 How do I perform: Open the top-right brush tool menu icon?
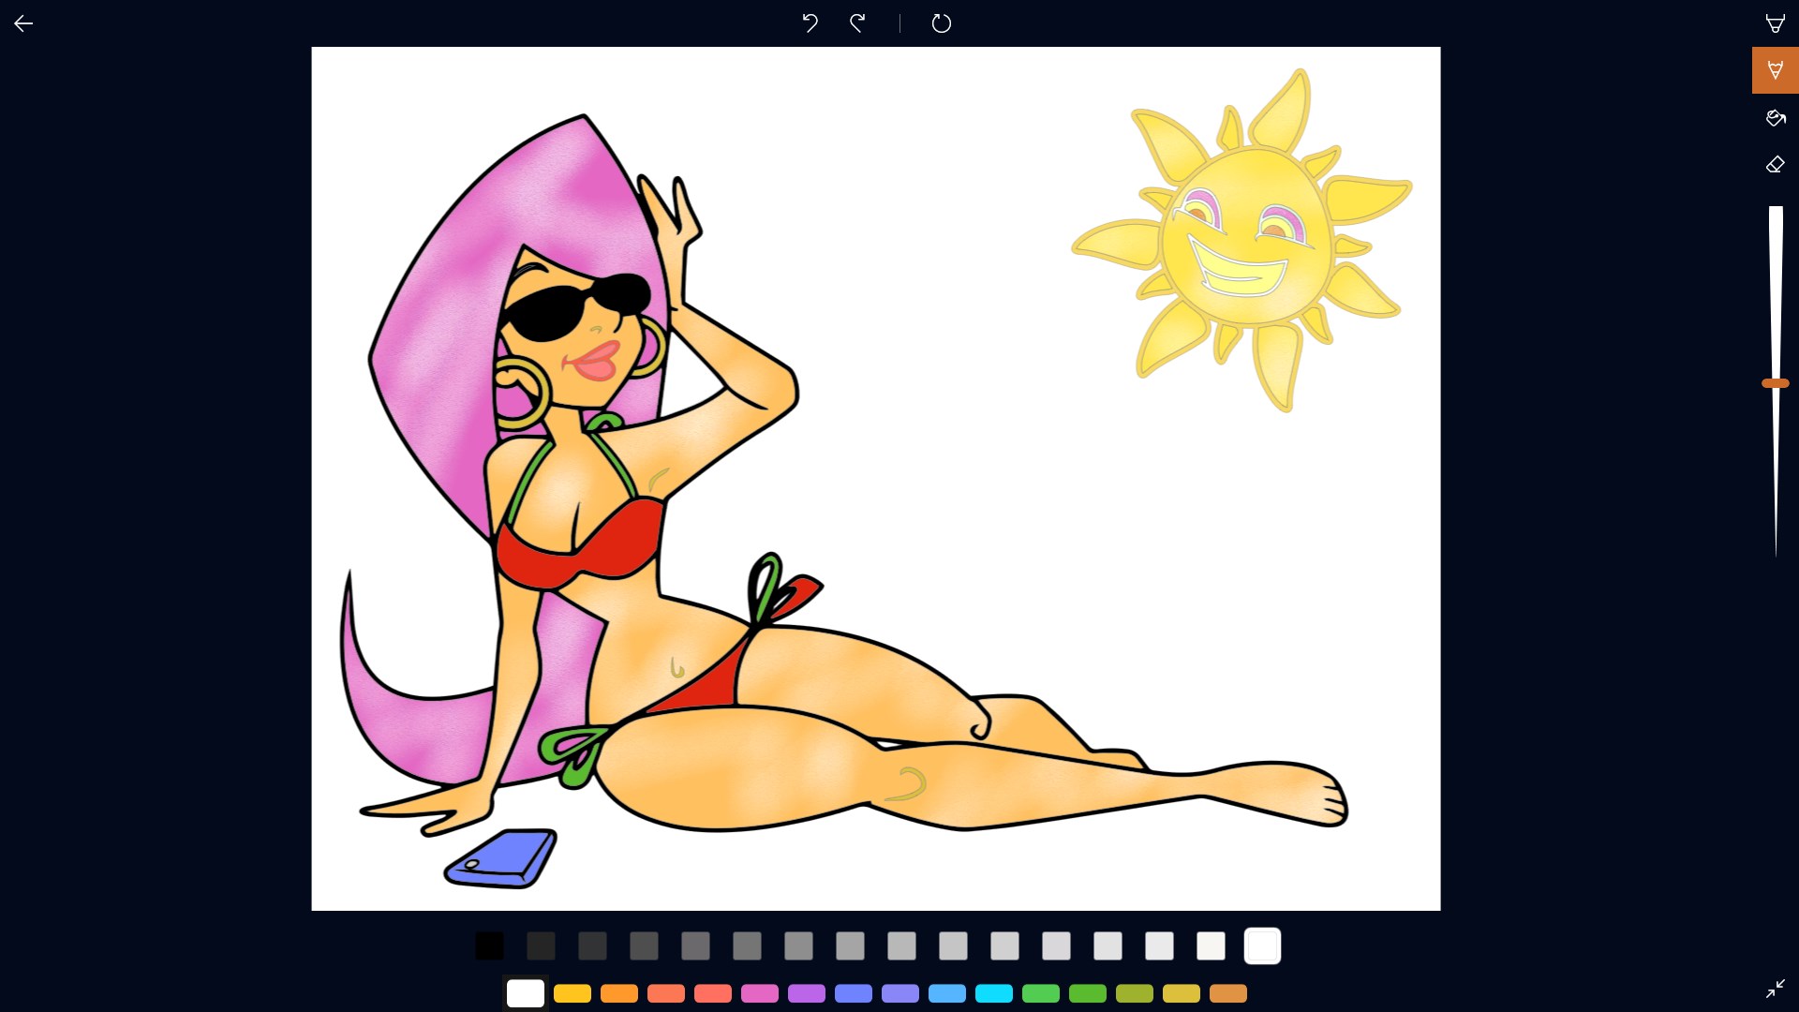pos(1775,23)
